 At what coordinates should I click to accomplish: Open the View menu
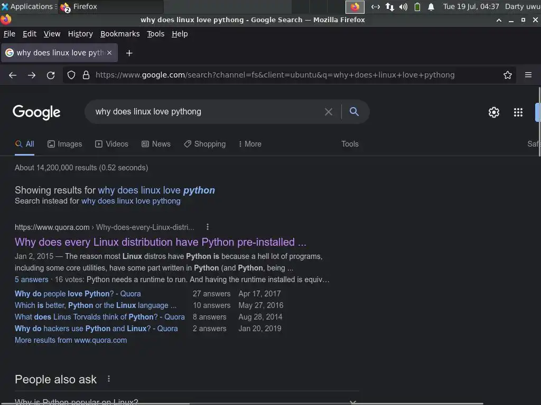pyautogui.click(x=52, y=34)
